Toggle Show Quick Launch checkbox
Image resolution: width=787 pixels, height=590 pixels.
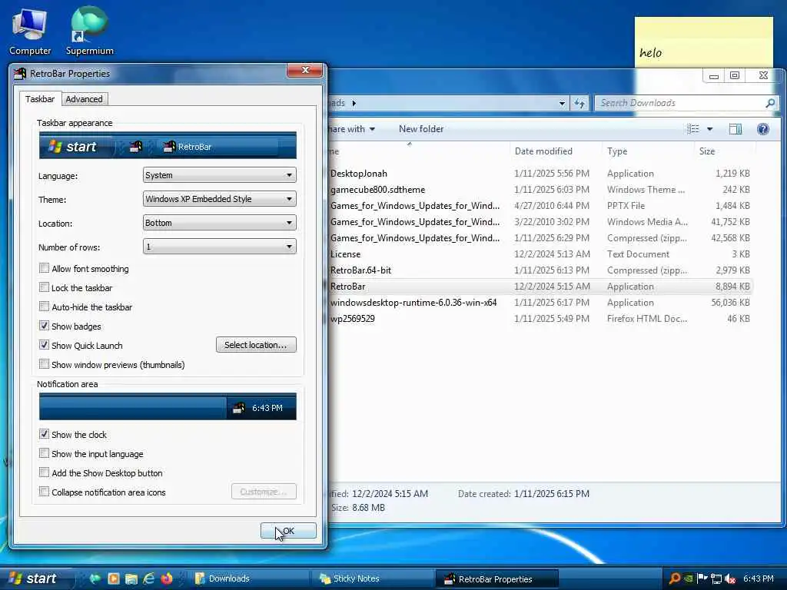[44, 345]
